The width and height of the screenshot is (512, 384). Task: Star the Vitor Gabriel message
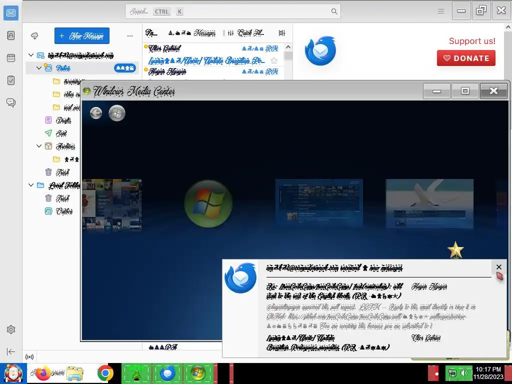(274, 60)
